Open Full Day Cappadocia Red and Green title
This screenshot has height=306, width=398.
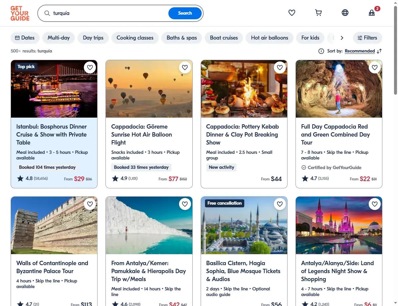click(335, 135)
